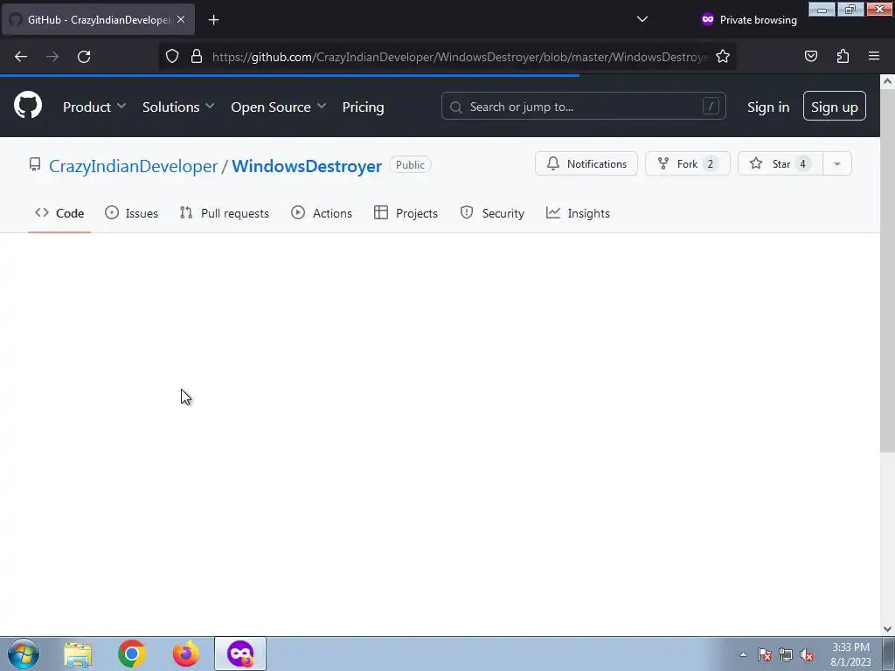Viewport: 895px width, 671px height.
Task: Open Firefox from the taskbar
Action: (x=186, y=654)
